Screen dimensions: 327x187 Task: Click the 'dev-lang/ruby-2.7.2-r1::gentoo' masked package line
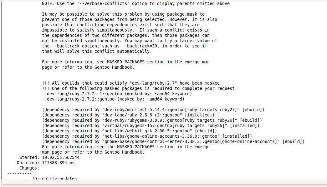[117, 94]
